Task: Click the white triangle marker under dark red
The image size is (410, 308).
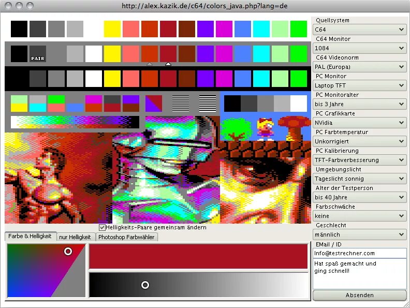Action: pyautogui.click(x=168, y=64)
